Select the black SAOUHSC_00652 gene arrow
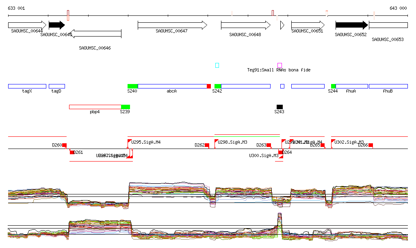 (x=352, y=25)
